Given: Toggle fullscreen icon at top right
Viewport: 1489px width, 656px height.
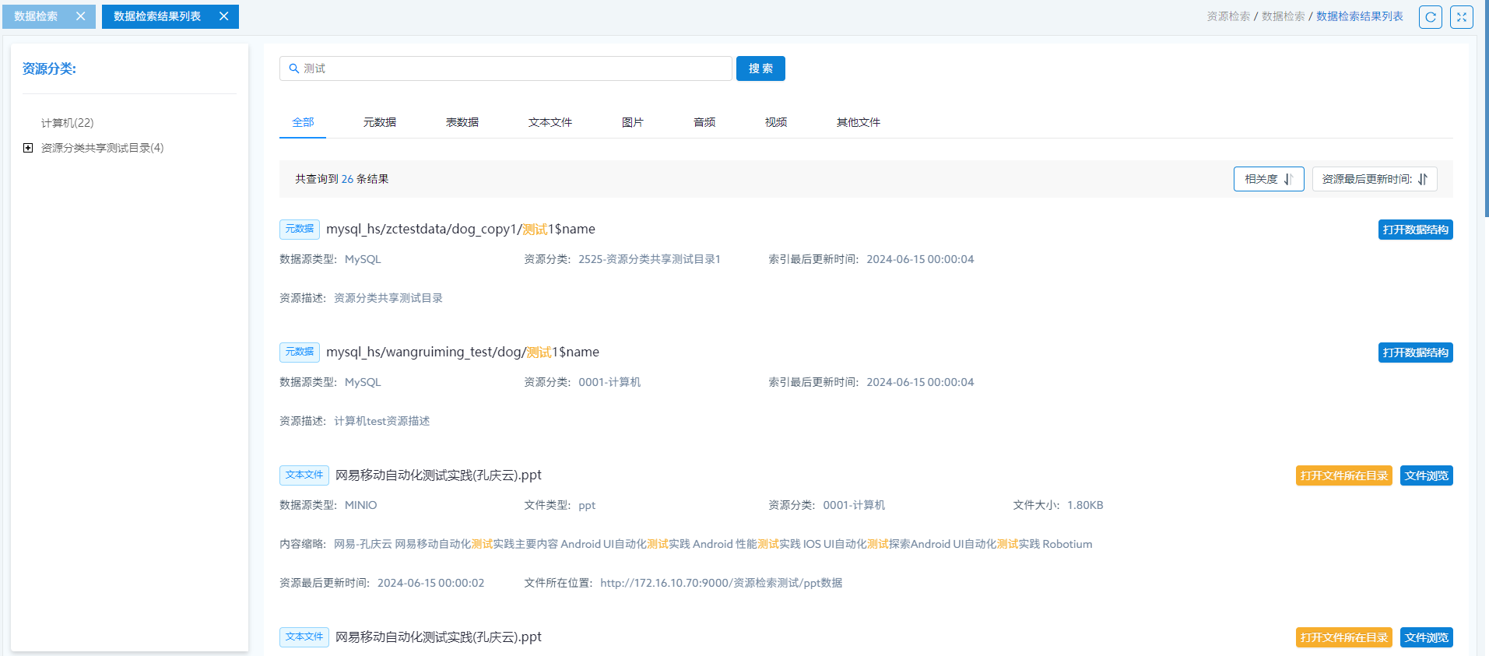Looking at the screenshot, I should [1462, 17].
